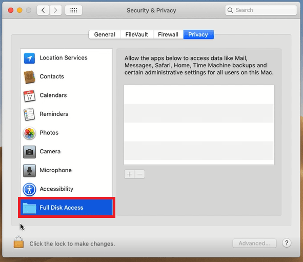This screenshot has height=262, width=303.
Task: Minimize window with yellow button
Action: click(x=19, y=10)
